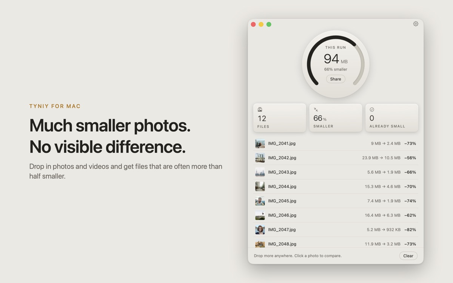This screenshot has width=453, height=283.
Task: Click the size text 9 MB → 2.4 MB
Action: point(386,143)
